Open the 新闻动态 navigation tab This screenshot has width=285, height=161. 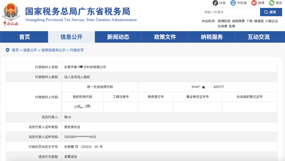point(118,37)
